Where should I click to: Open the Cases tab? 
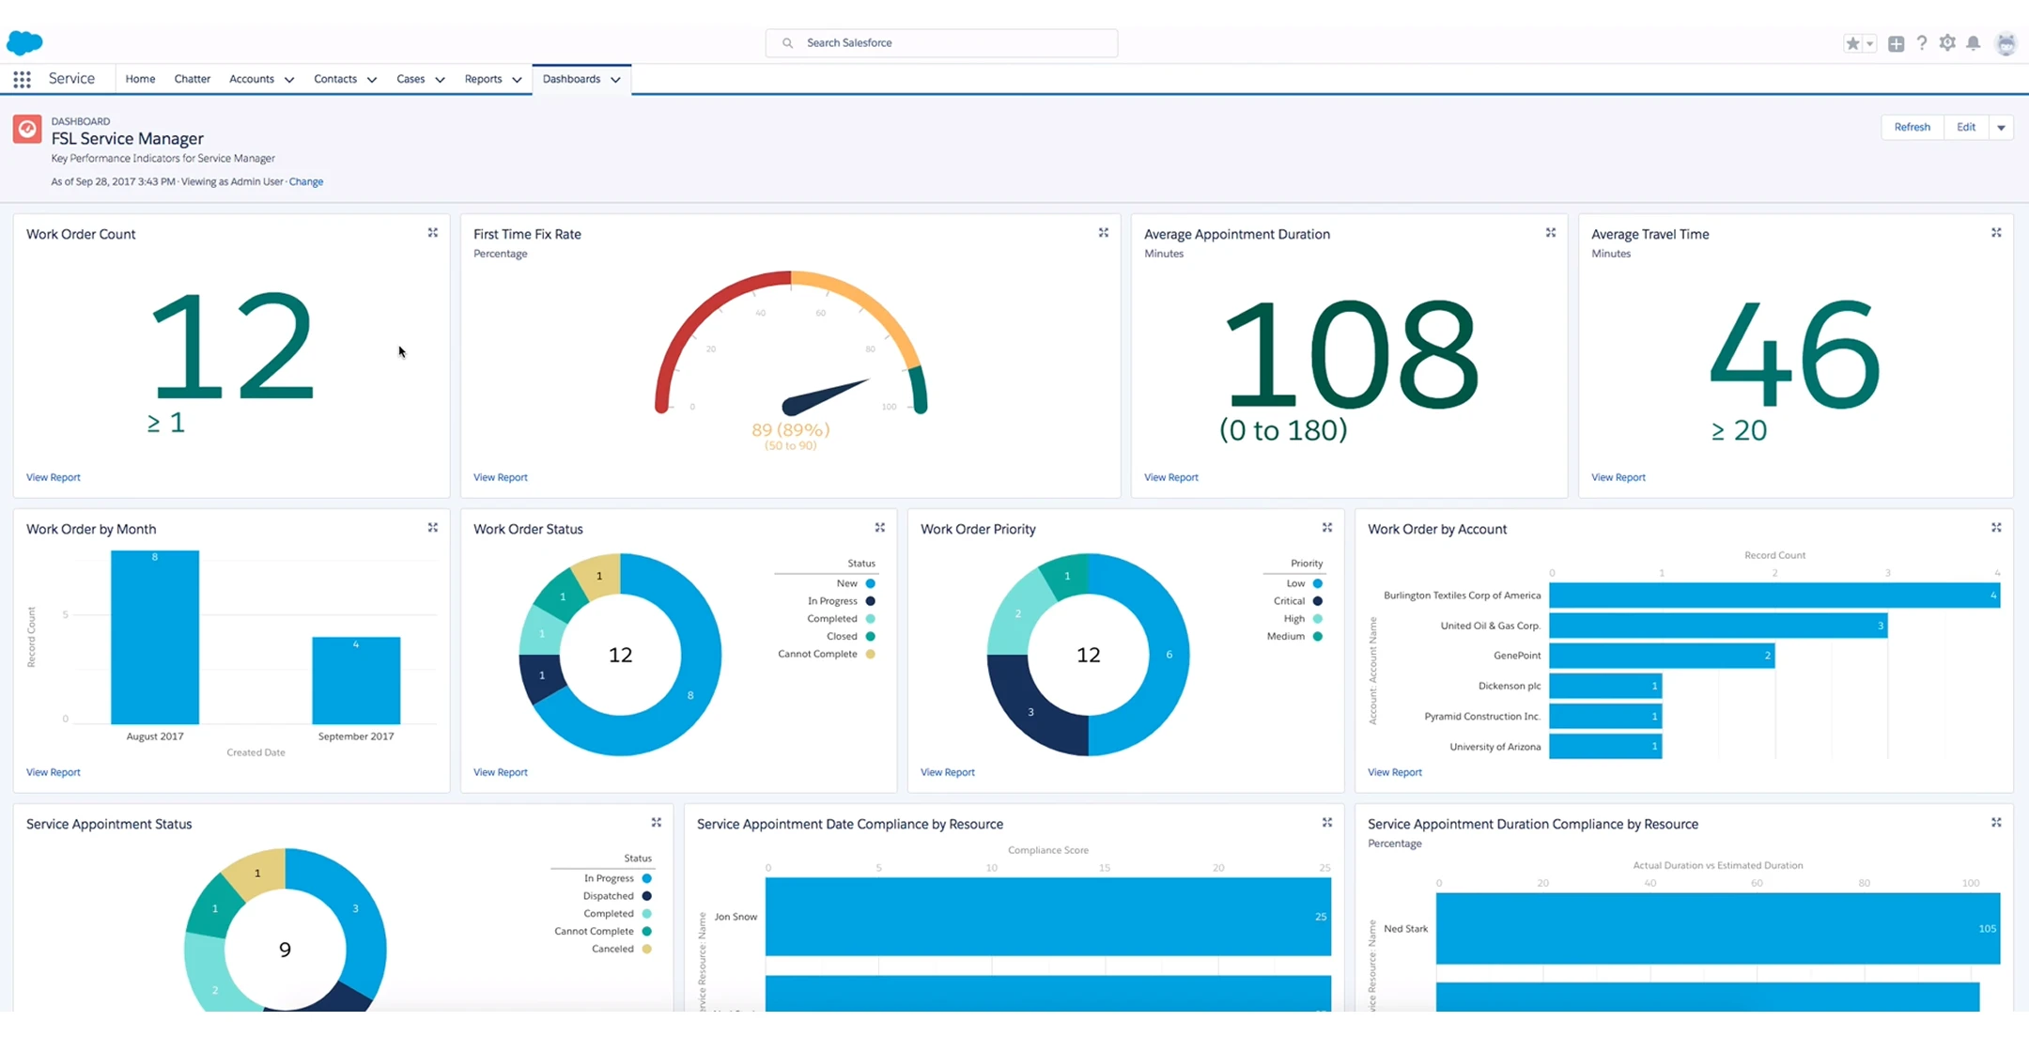tap(410, 79)
